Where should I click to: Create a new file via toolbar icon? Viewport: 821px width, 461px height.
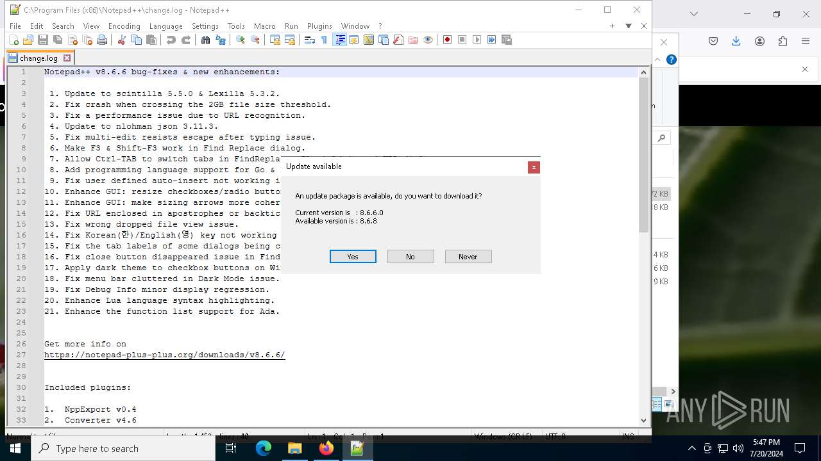[13, 40]
